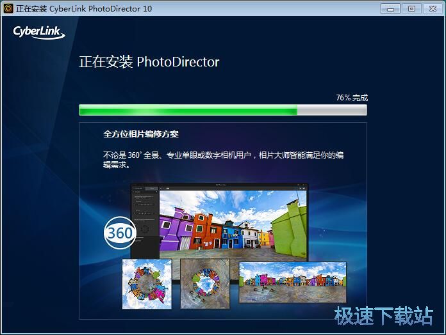Maximize the installer window
The width and height of the screenshot is (446, 335).
click(x=411, y=9)
